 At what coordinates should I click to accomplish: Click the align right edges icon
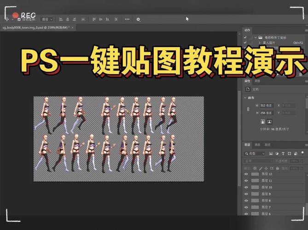pos(74,19)
